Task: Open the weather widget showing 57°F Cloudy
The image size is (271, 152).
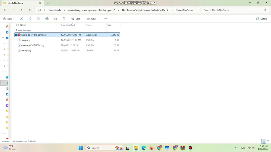Action: click(x=10, y=148)
